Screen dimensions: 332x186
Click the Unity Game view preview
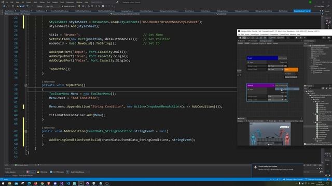(x=270, y=134)
